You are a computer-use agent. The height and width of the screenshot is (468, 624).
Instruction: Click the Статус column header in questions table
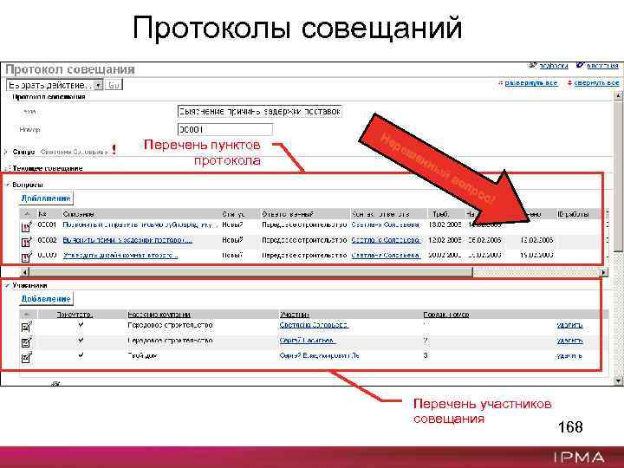[x=233, y=214]
